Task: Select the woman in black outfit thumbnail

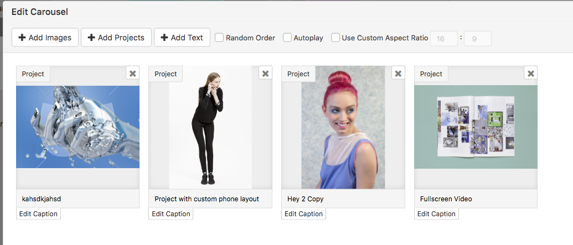Action: pyautogui.click(x=210, y=127)
